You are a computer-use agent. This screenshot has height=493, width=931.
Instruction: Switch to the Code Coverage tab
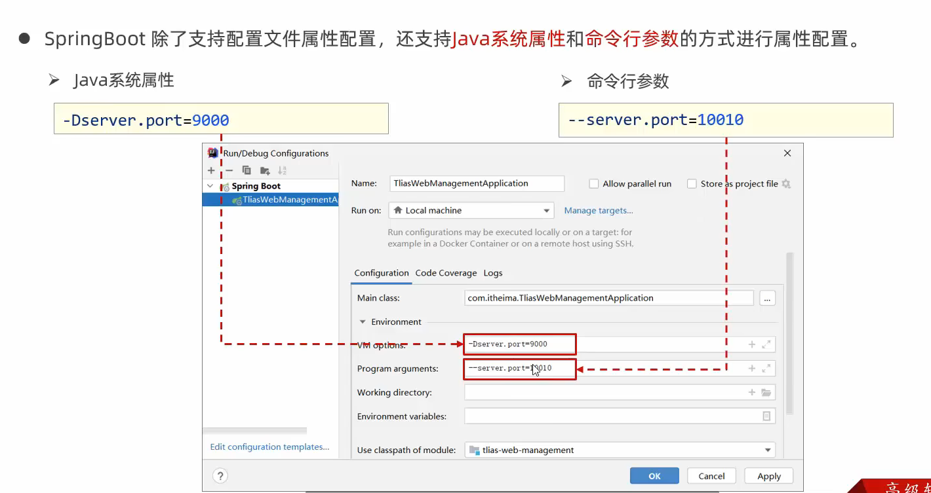(446, 273)
